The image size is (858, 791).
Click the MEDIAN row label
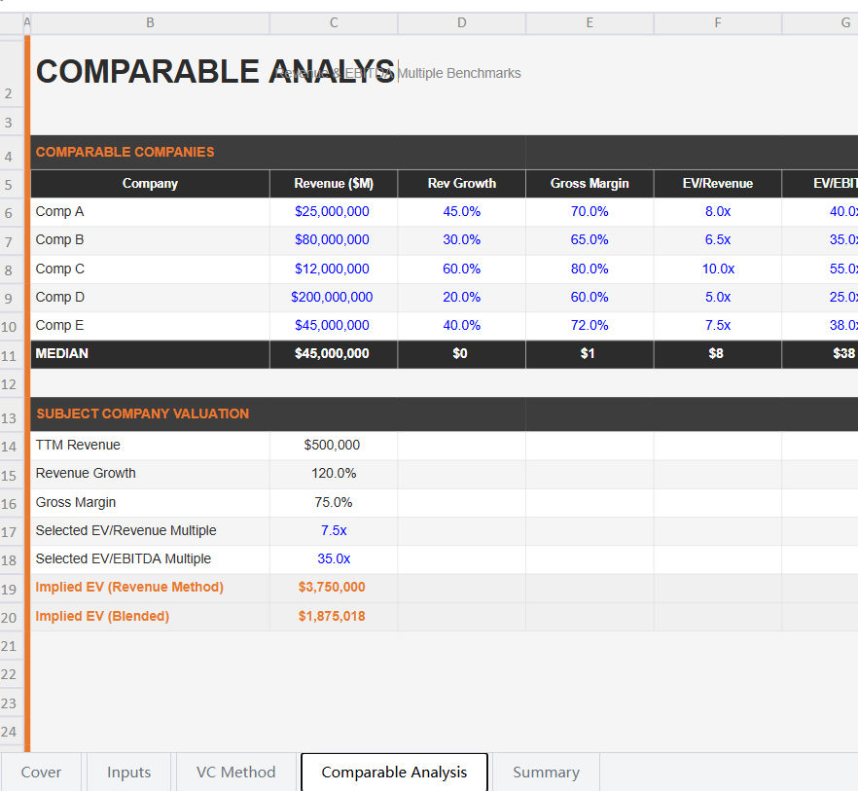click(150, 354)
